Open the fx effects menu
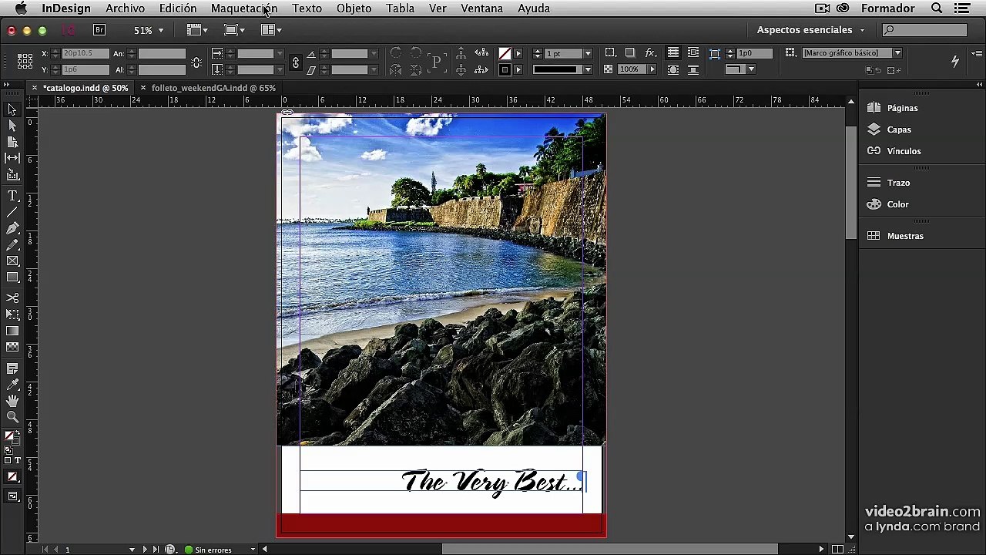 click(650, 53)
